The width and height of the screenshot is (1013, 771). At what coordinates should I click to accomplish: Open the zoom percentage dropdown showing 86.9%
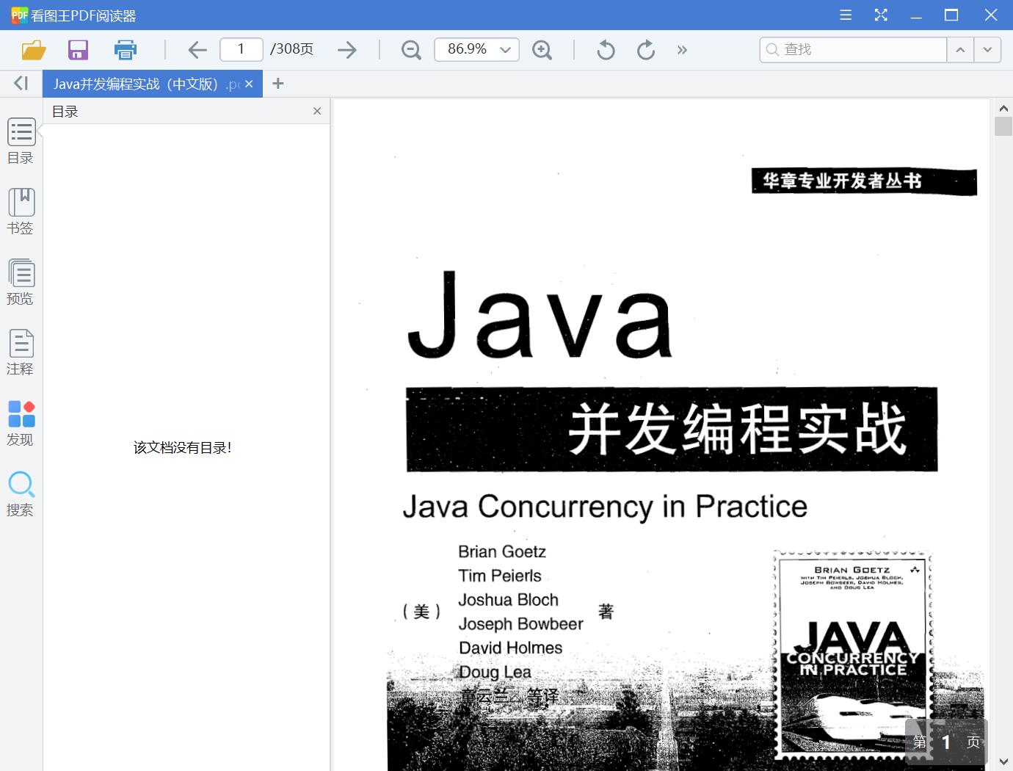tap(476, 49)
